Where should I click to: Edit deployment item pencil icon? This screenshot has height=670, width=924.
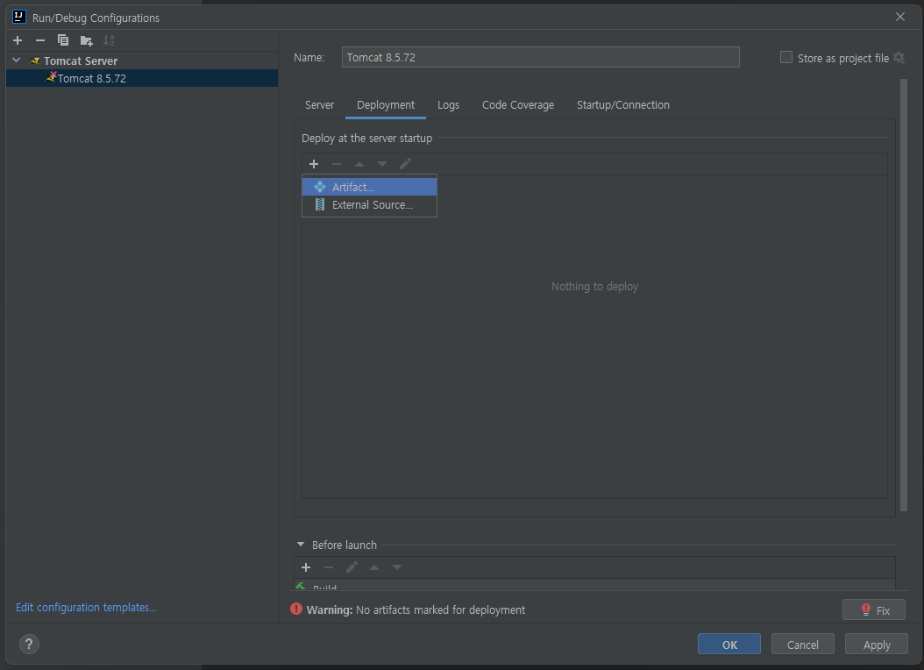(x=405, y=164)
